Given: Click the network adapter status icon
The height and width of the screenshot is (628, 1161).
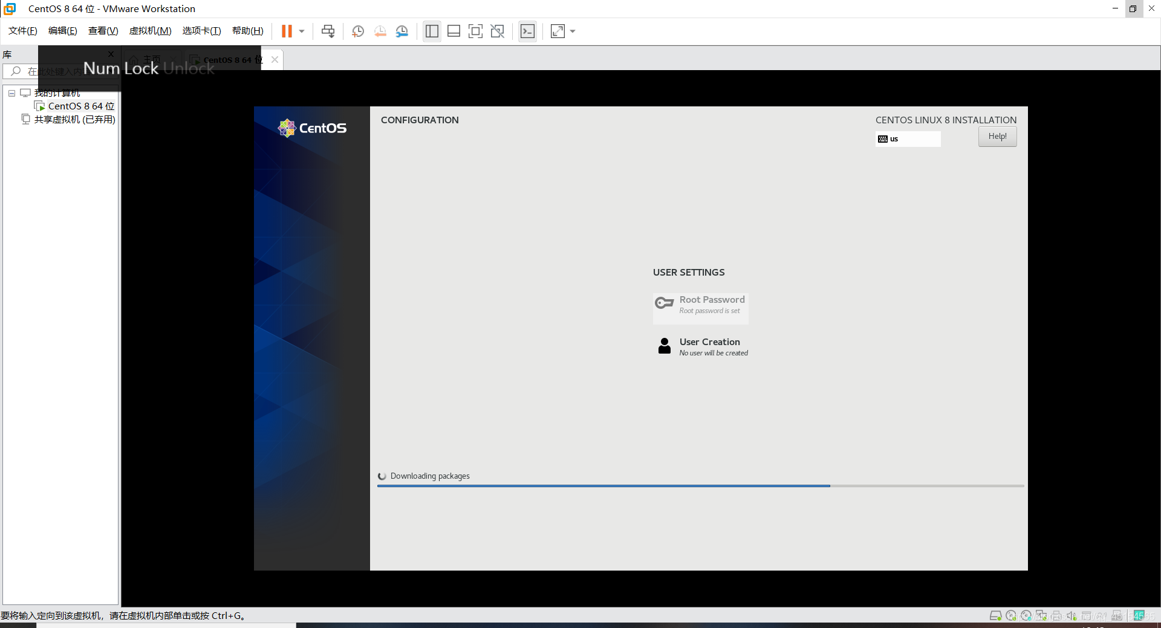Looking at the screenshot, I should pos(1041,615).
